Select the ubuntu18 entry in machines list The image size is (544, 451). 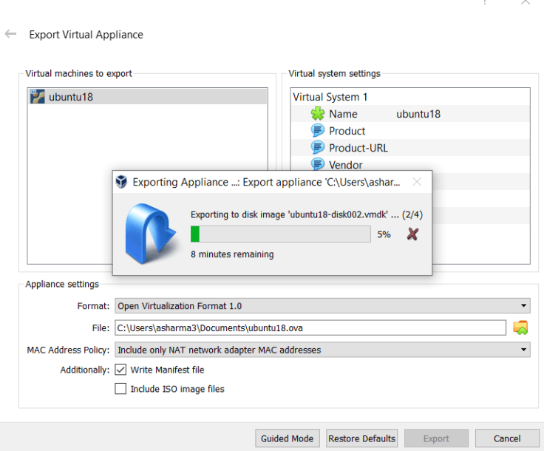[x=72, y=96]
